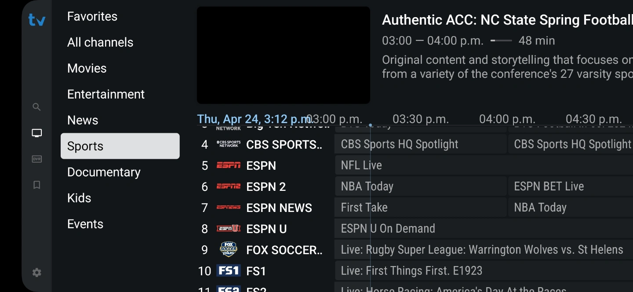Click the program progress bar
This screenshot has height=292, width=633.
[501, 41]
